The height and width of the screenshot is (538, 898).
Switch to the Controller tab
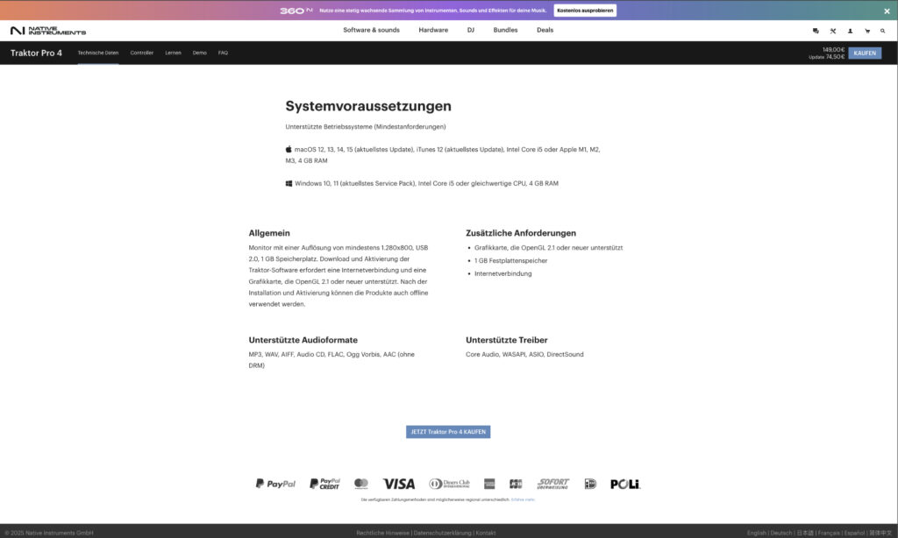point(140,53)
